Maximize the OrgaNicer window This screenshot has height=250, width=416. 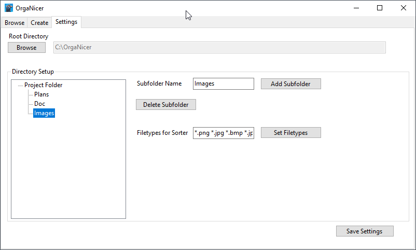pyautogui.click(x=380, y=8)
